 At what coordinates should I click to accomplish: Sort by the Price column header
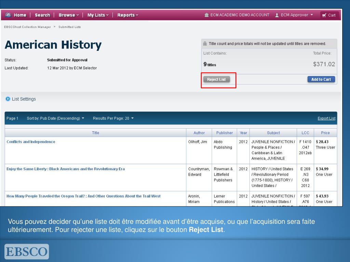point(325,133)
